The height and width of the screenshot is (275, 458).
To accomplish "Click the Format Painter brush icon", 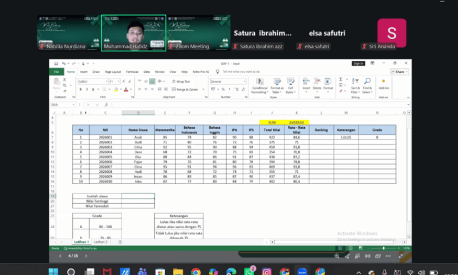I will click(65, 91).
